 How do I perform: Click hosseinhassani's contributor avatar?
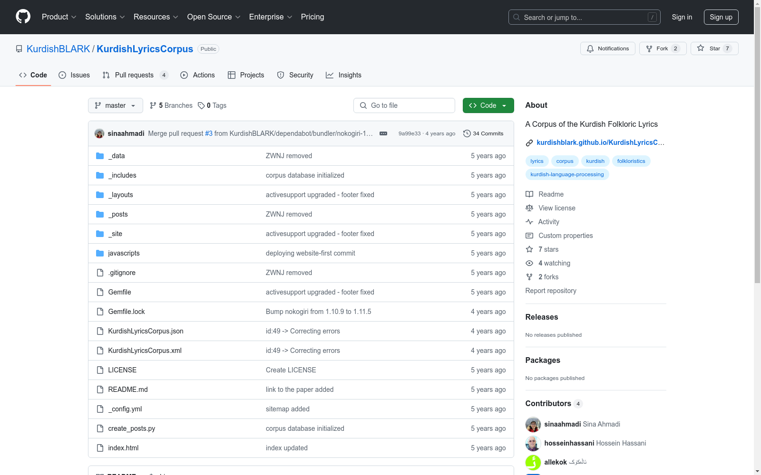(533, 443)
